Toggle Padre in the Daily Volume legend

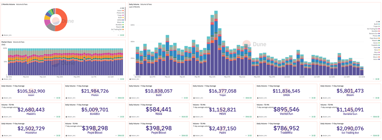pos(377,48)
